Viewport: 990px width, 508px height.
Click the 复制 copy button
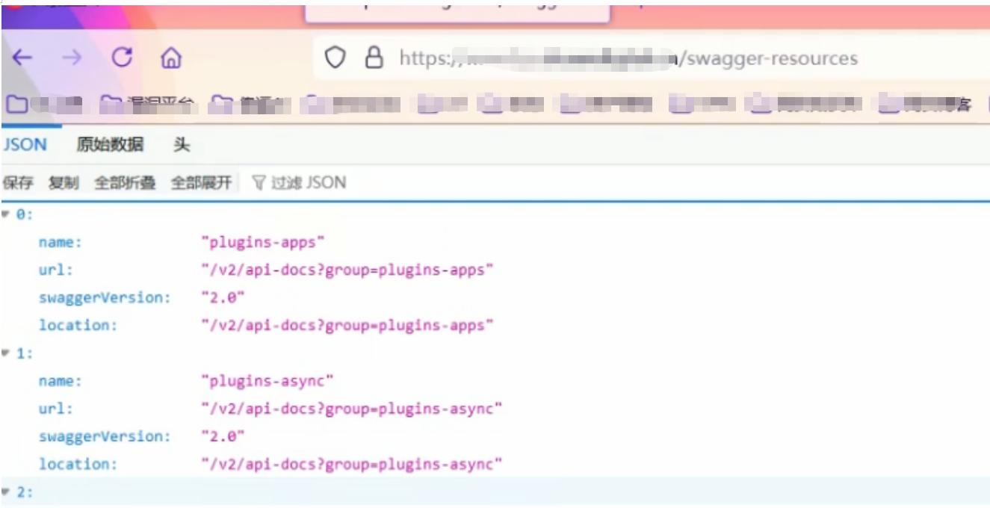tap(64, 183)
